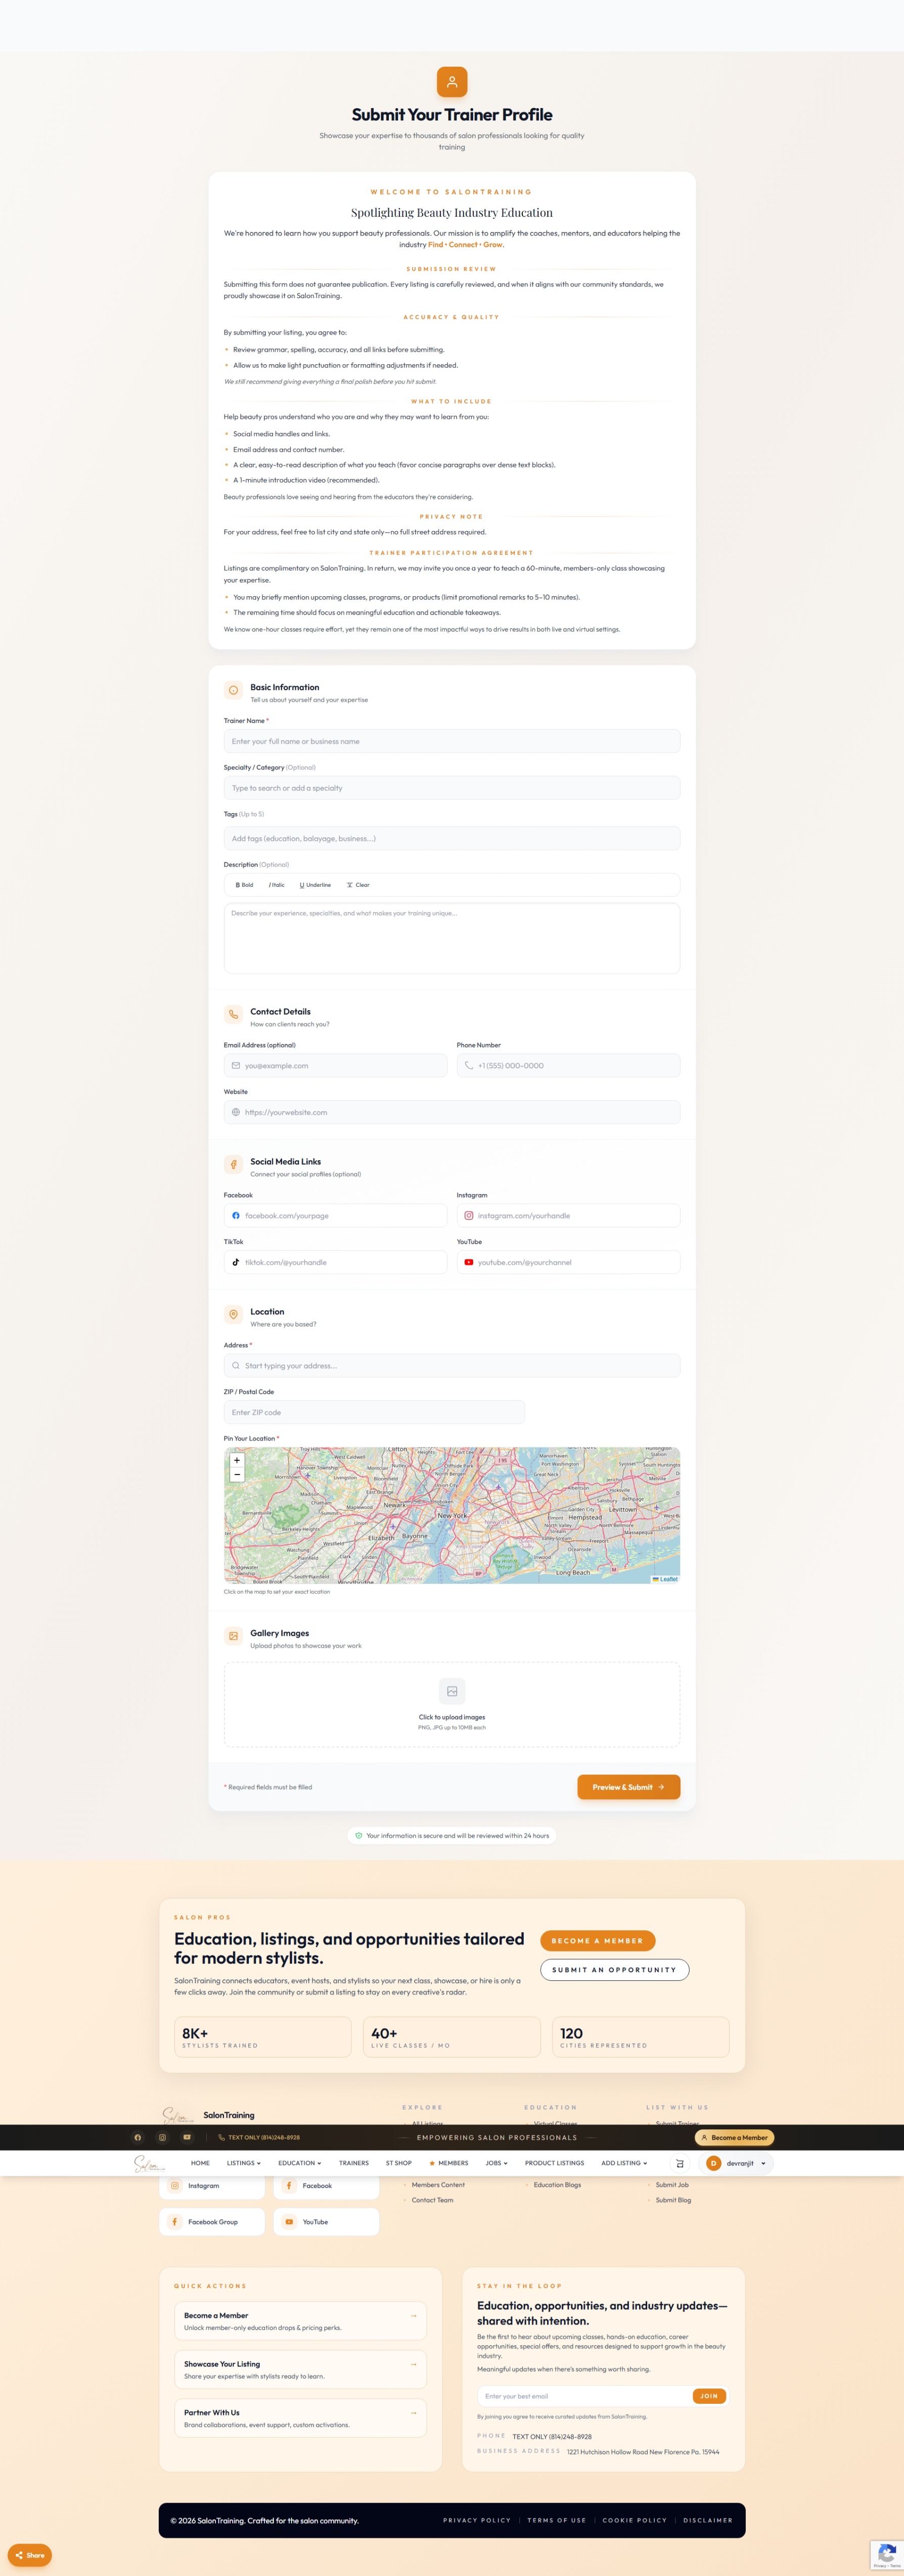Viewport: 904px width, 2576px height.
Task: Apply Italic formatting to description
Action: point(276,885)
